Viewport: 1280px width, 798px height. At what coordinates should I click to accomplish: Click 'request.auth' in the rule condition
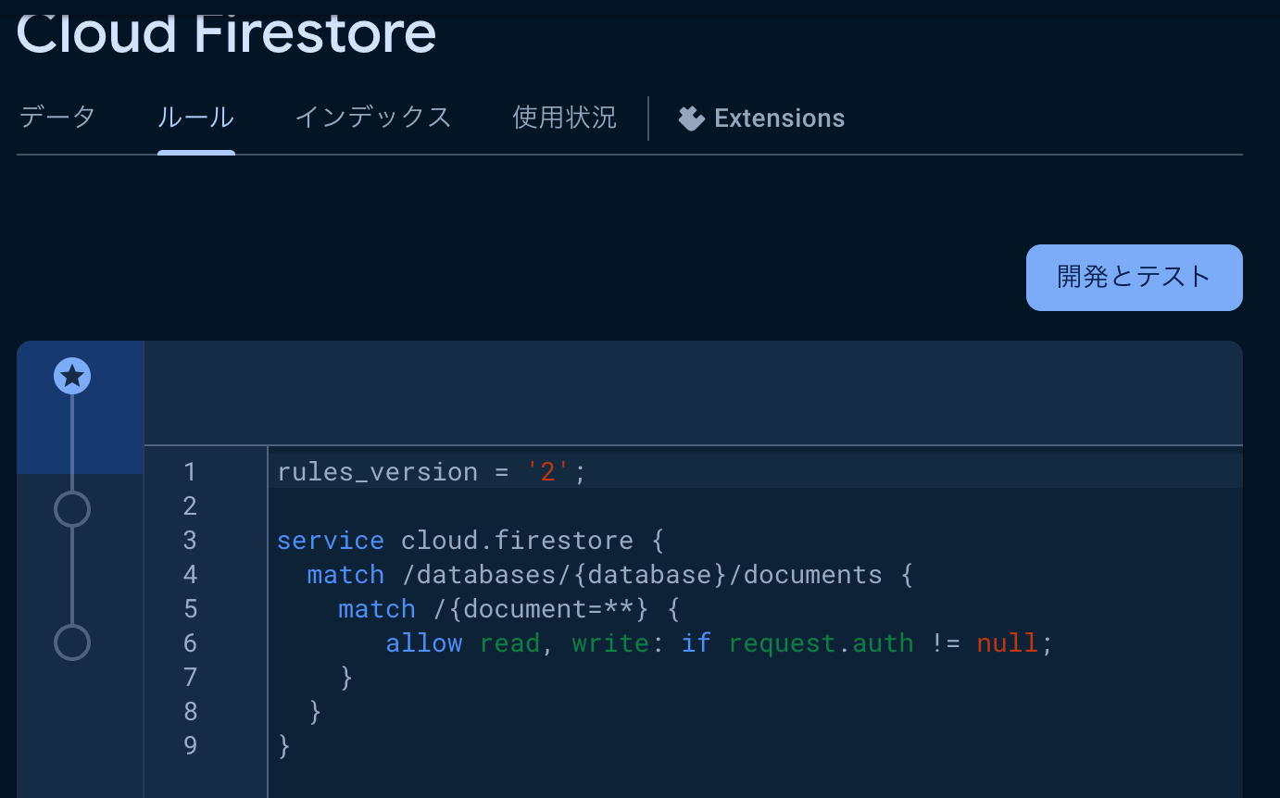coord(821,643)
